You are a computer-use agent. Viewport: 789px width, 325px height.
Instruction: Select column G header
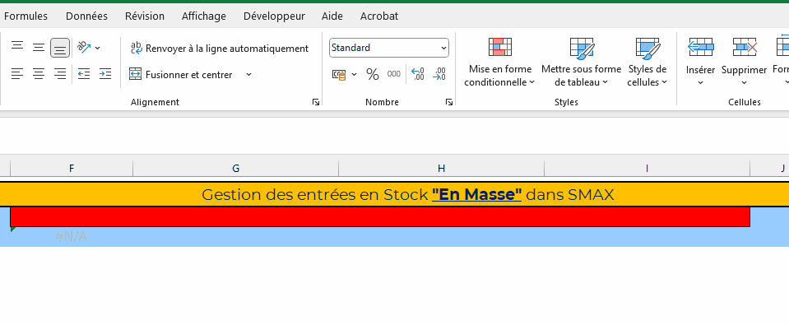click(x=235, y=169)
